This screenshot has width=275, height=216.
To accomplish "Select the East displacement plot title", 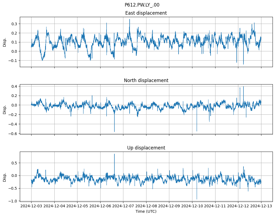I will click(x=146, y=13).
